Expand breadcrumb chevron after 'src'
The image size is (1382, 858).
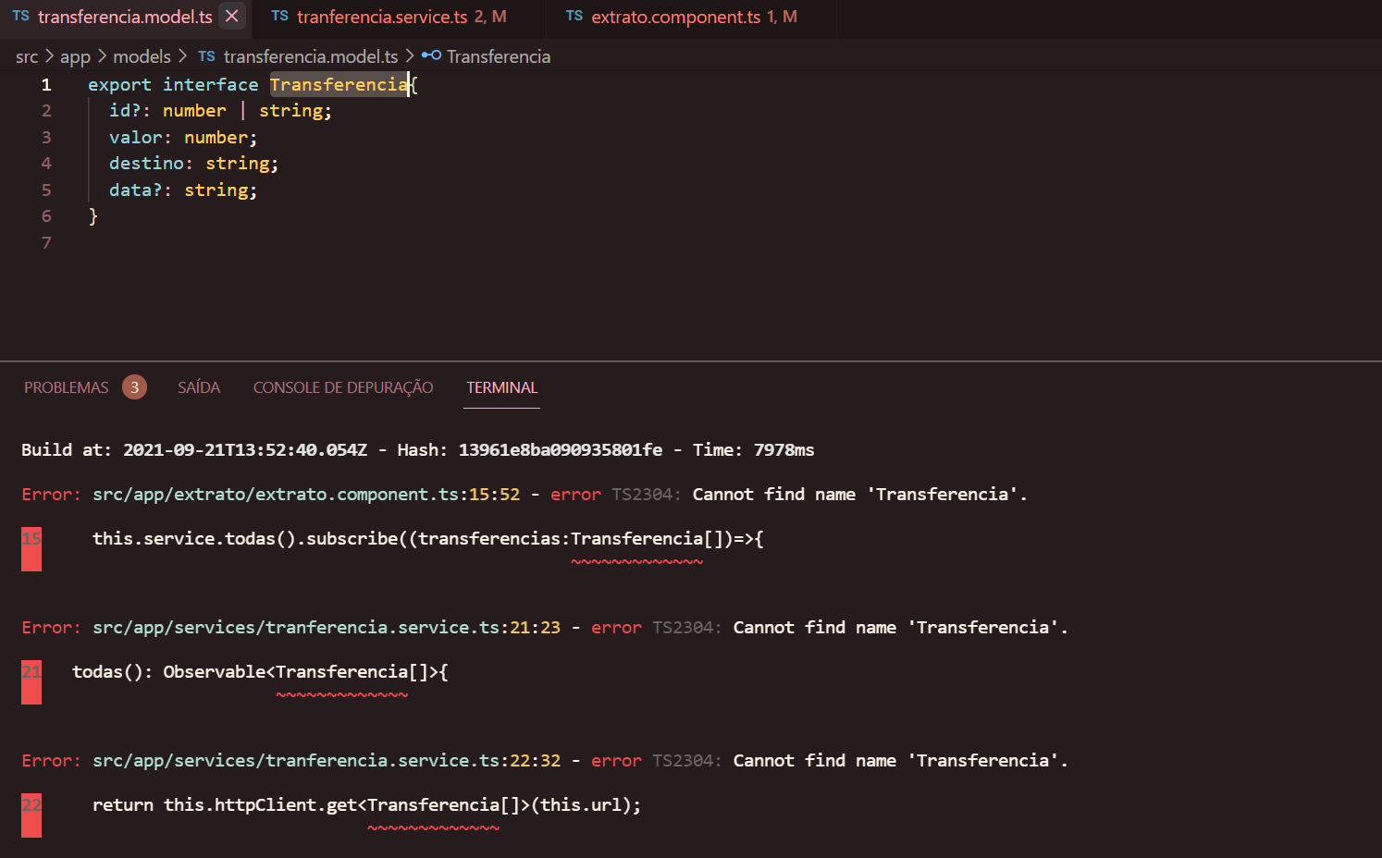pos(50,57)
